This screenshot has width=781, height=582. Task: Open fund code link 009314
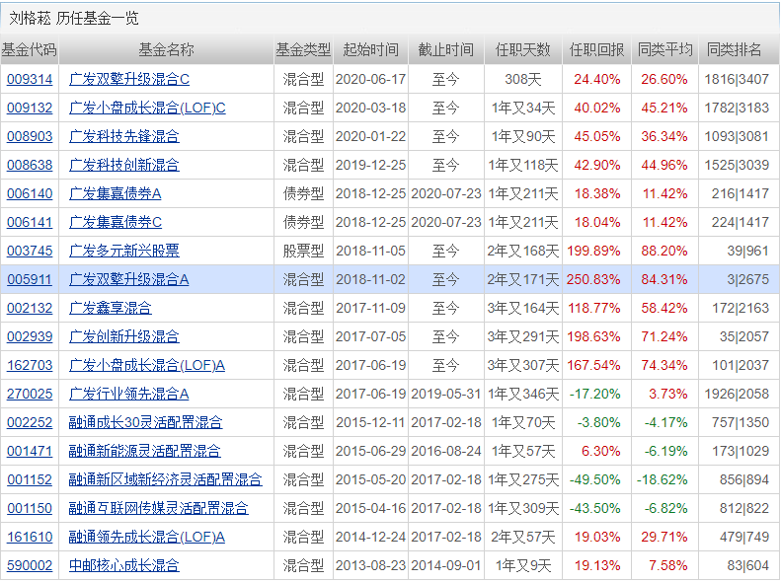[30, 79]
